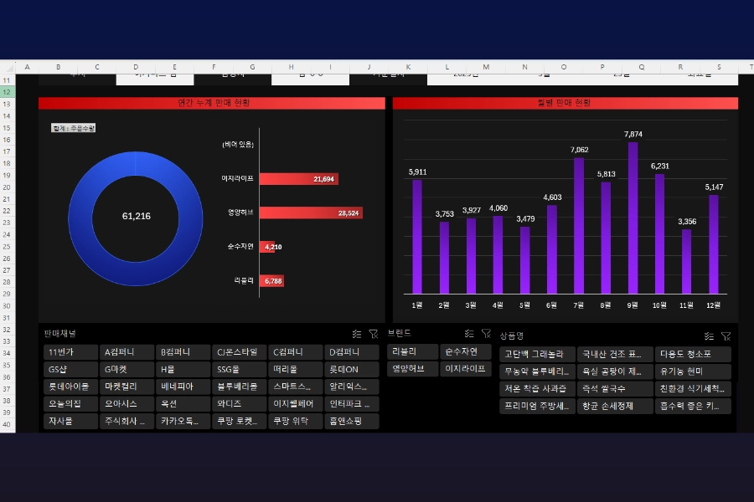Select column H header
754x502 pixels.
(292, 67)
